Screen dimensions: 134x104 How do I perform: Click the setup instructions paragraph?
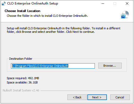[x=63, y=30]
